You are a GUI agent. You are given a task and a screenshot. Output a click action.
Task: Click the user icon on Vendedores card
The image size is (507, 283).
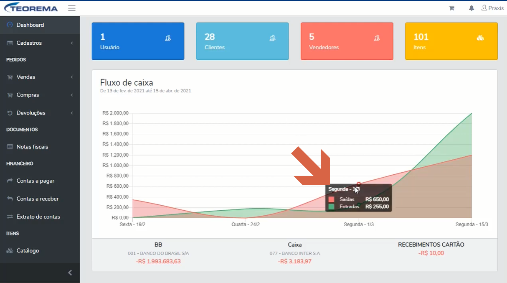point(377,38)
